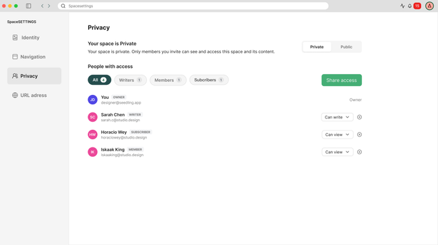Click the SUBSCRIBER badge
Viewport: 438px width, 245px height.
pyautogui.click(x=141, y=132)
